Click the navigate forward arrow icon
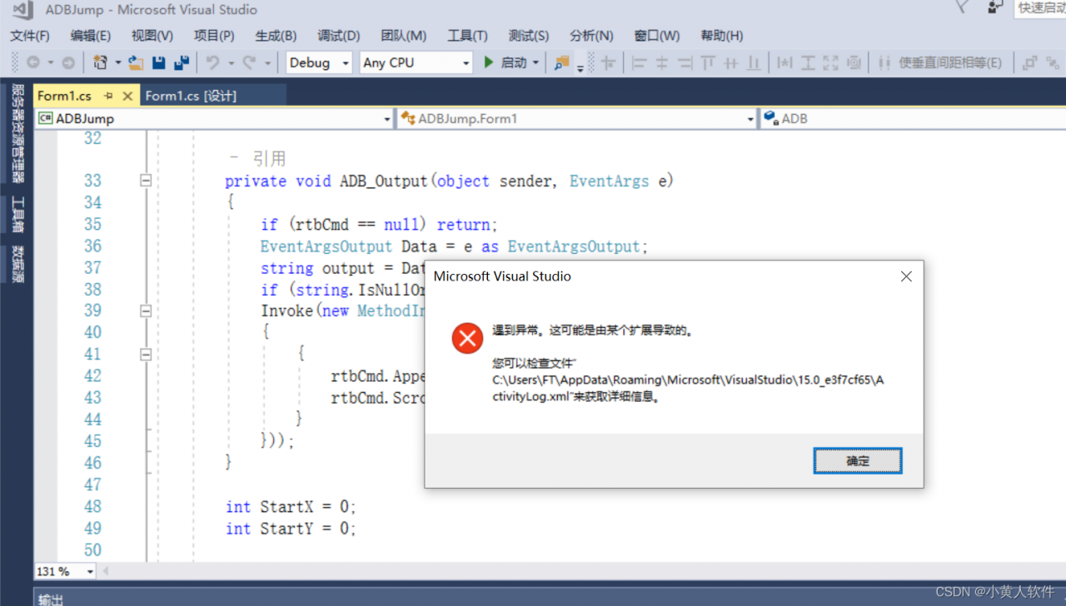1066x606 pixels. pyautogui.click(x=68, y=62)
